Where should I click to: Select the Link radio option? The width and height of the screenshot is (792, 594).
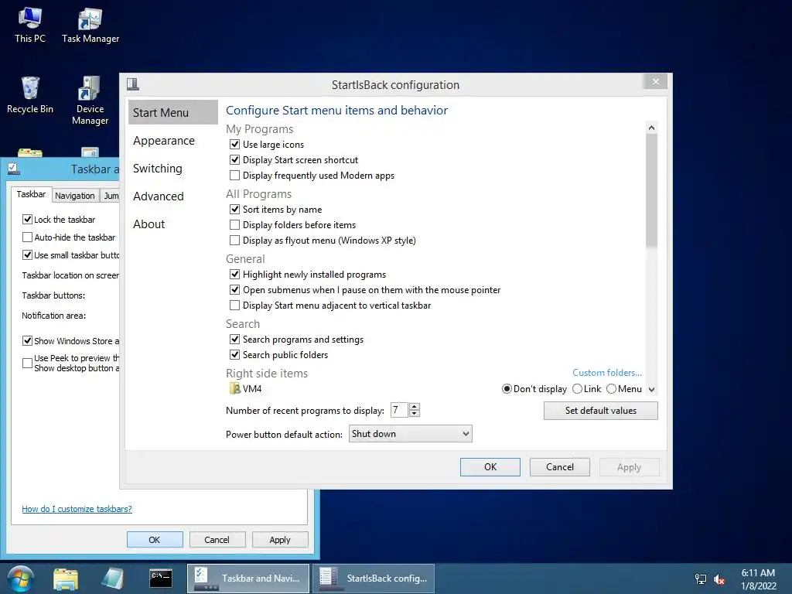pyautogui.click(x=577, y=389)
